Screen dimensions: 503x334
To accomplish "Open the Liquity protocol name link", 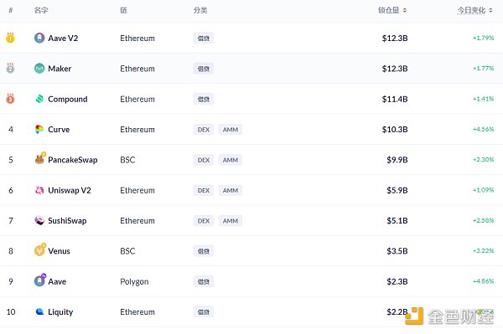I will pos(60,312).
